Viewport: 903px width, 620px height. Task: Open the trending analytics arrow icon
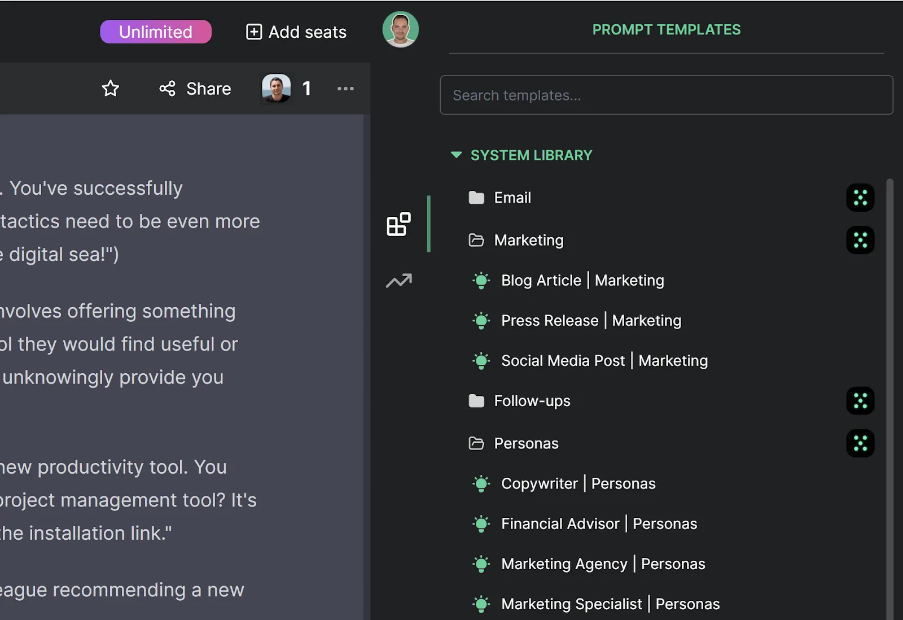[x=399, y=281]
